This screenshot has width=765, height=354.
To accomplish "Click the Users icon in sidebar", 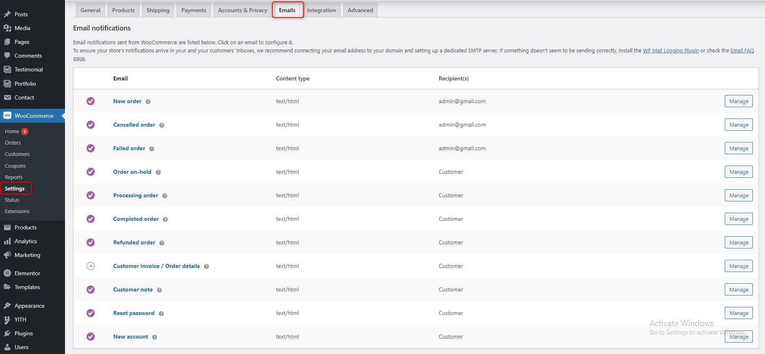I will pyautogui.click(x=7, y=347).
